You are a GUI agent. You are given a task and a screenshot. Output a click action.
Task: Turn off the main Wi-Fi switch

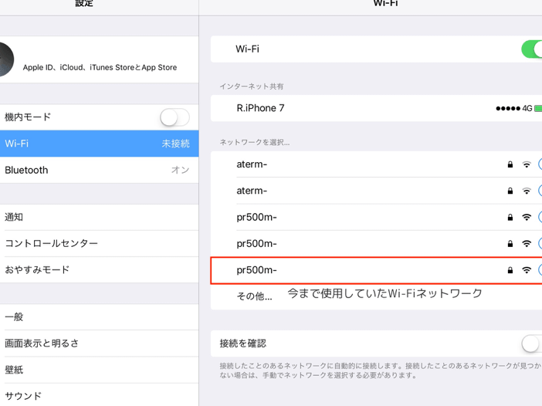point(532,49)
